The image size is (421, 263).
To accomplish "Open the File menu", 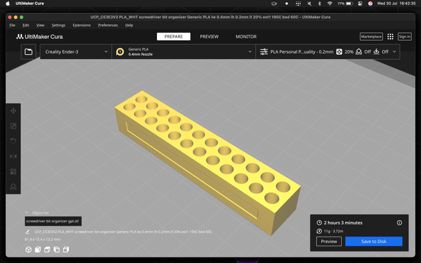I will 13,25.
